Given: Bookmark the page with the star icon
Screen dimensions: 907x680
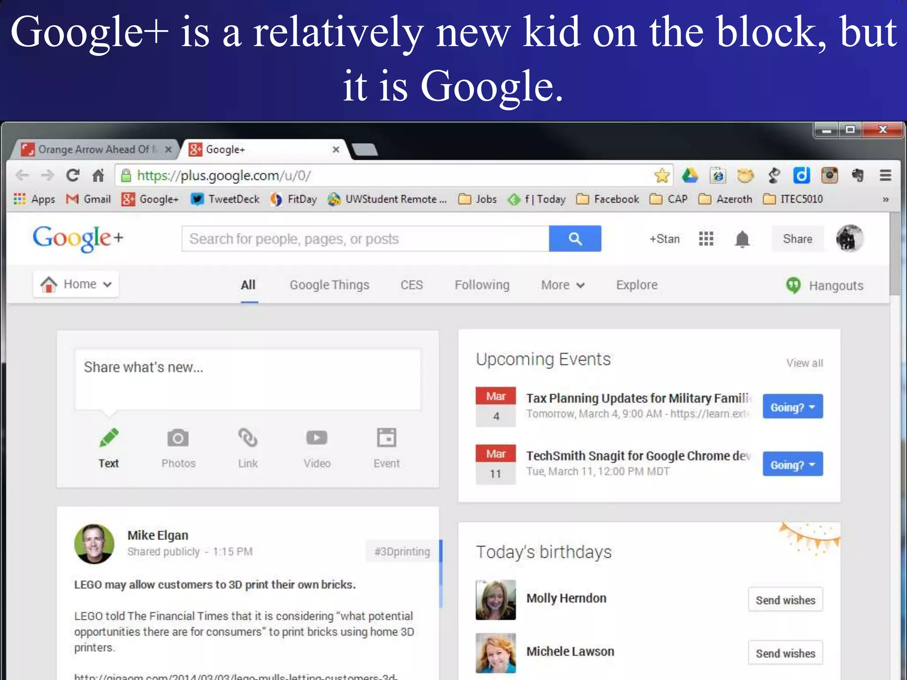Looking at the screenshot, I should coord(662,176).
